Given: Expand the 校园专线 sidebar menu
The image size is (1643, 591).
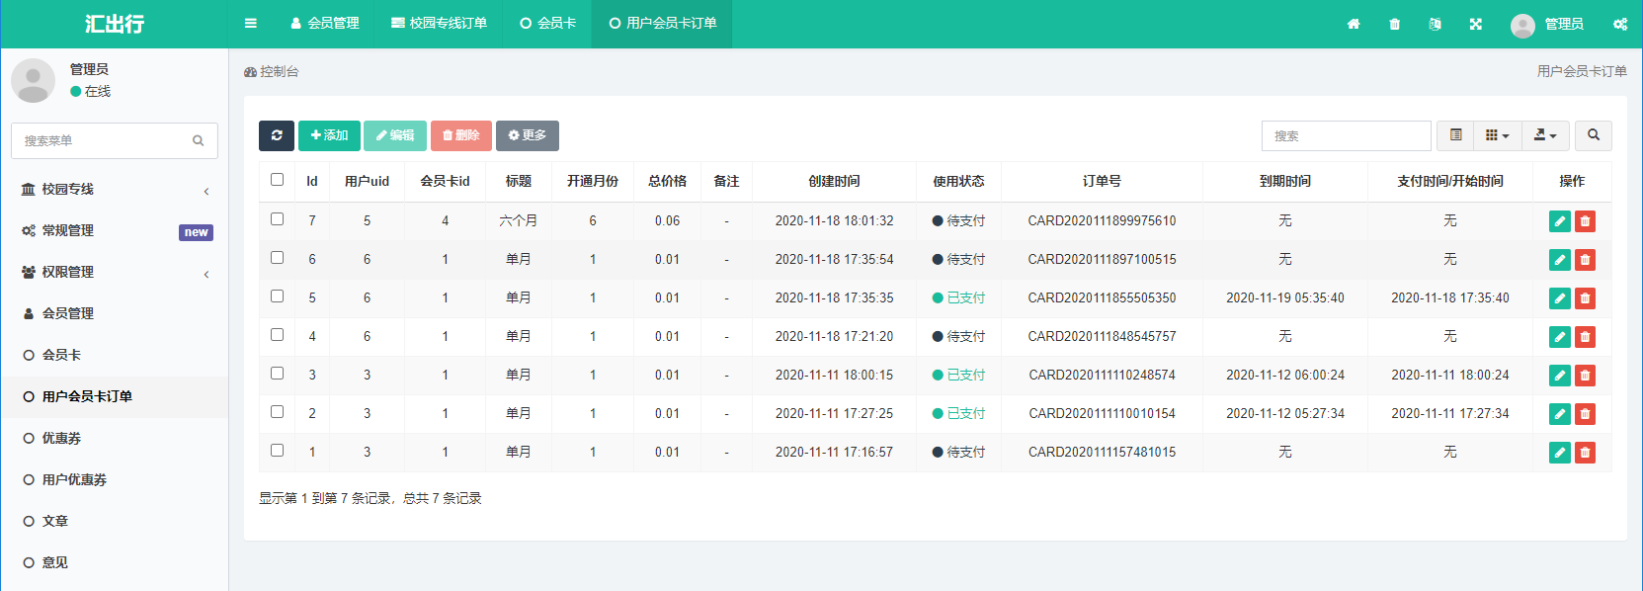Looking at the screenshot, I should coord(115,189).
